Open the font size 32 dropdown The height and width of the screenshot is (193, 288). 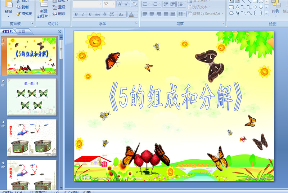pos(113,4)
